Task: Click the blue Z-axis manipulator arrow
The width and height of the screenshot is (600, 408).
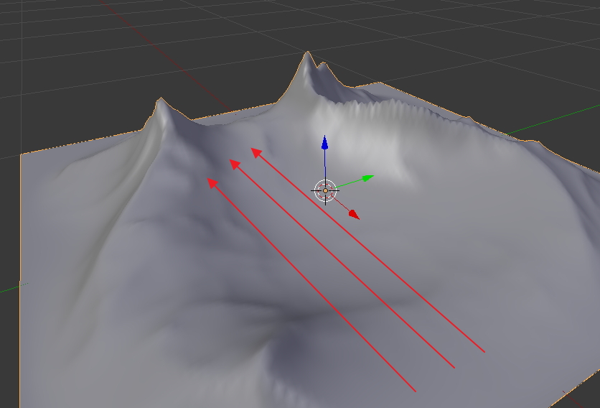Action: click(x=325, y=142)
